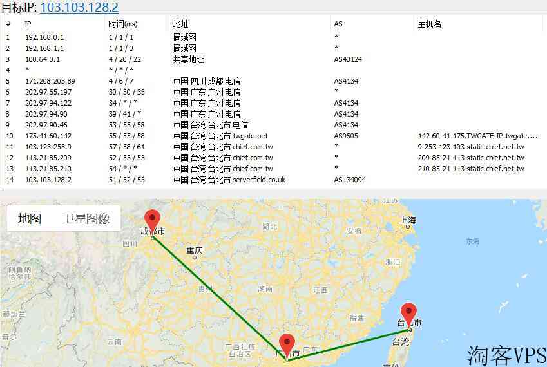The width and height of the screenshot is (547, 367).
Task: Click time cell 51 / 52 / 53
Action: point(127,180)
